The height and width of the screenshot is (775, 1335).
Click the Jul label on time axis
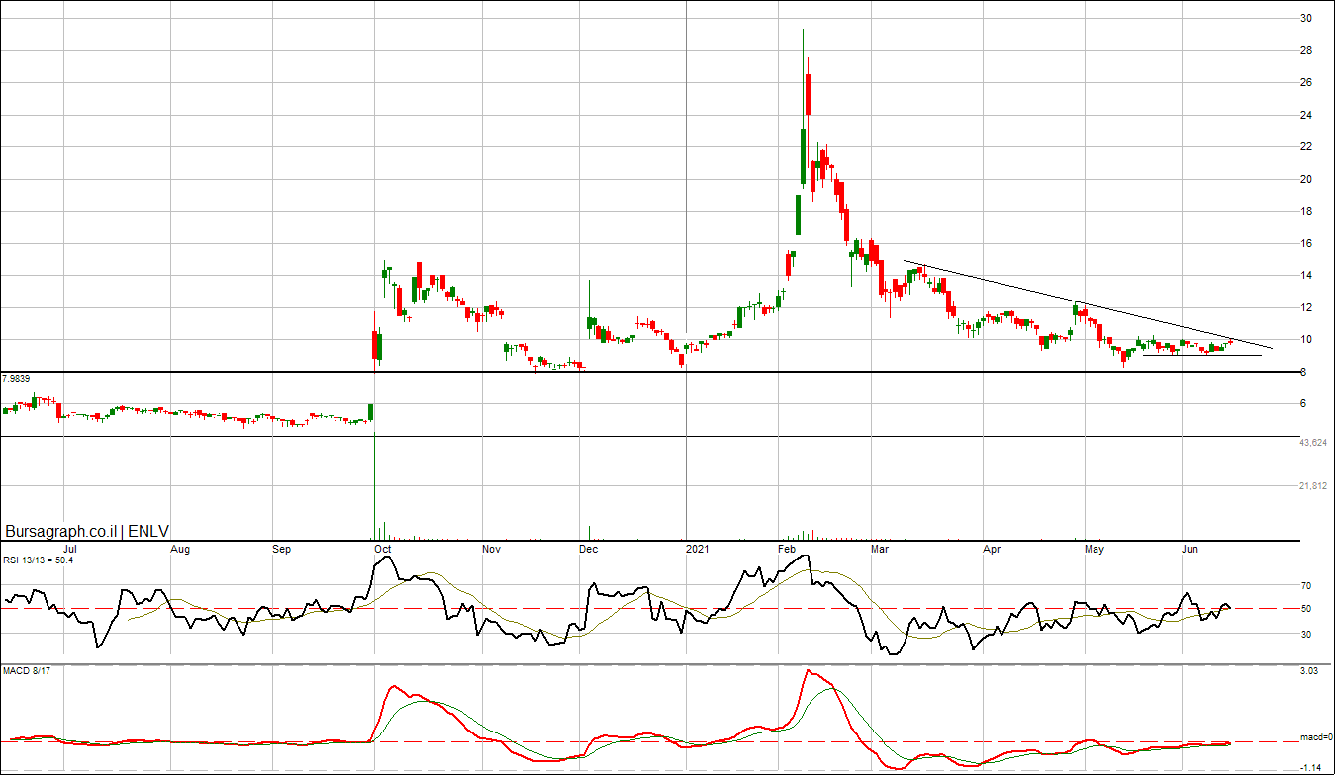70,548
